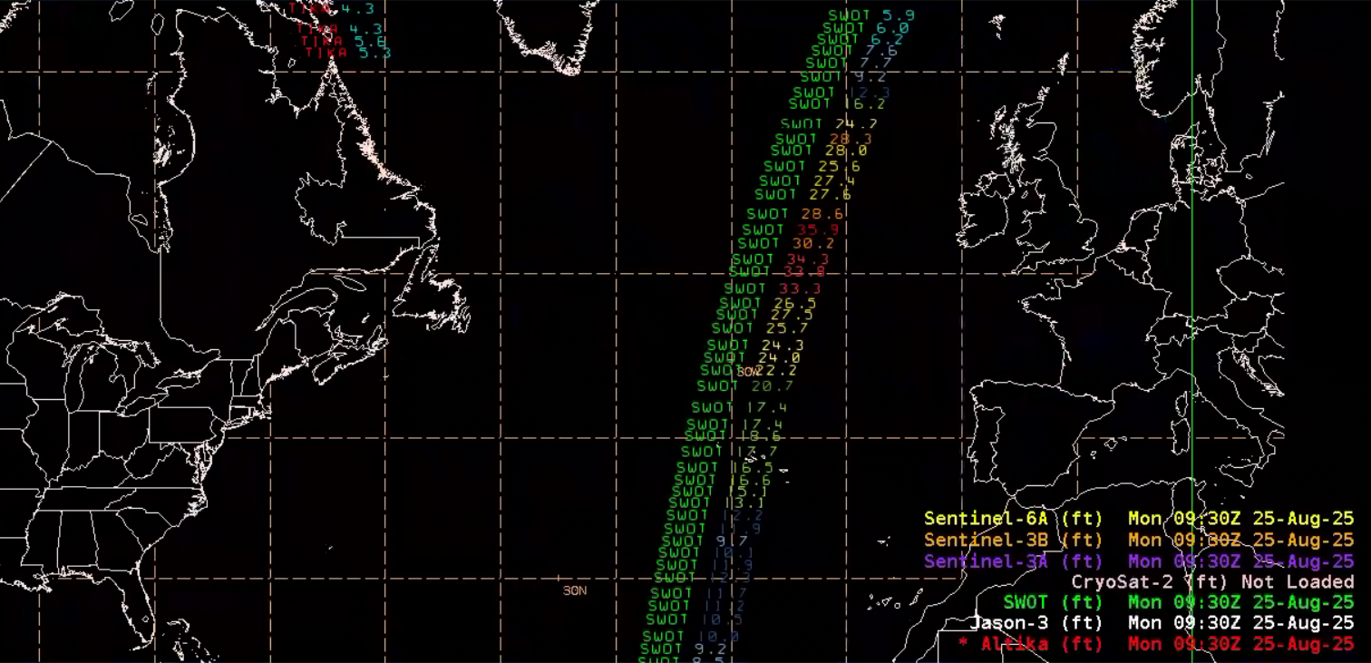Click the SWOT 27.6 reading

tap(802, 194)
